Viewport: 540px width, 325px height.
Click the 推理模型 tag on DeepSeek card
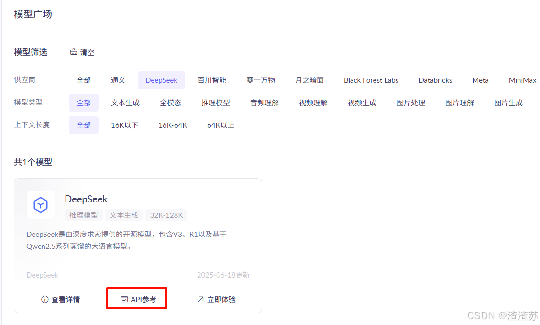click(84, 215)
